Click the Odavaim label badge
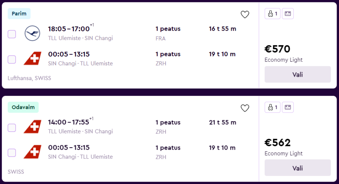The width and height of the screenshot is (339, 184). tap(23, 107)
